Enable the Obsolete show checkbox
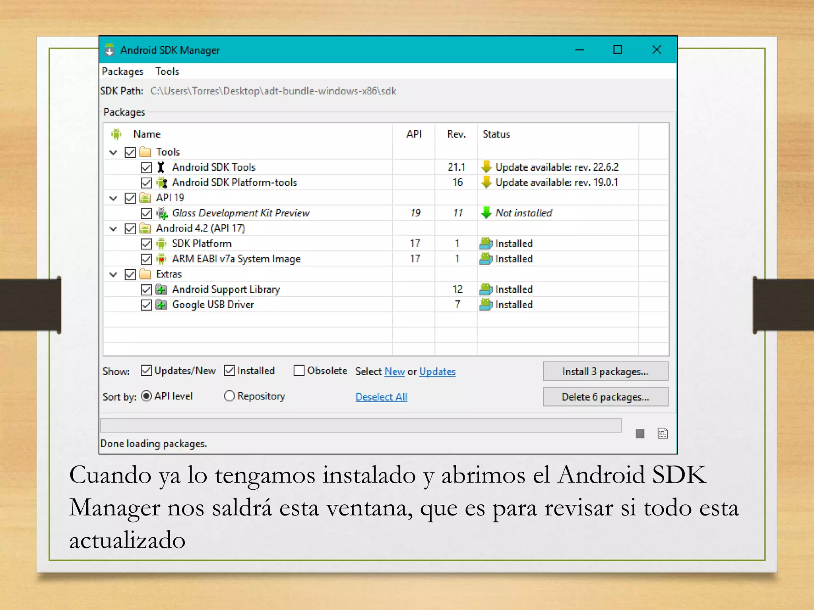Image resolution: width=814 pixels, height=610 pixels. tap(299, 371)
